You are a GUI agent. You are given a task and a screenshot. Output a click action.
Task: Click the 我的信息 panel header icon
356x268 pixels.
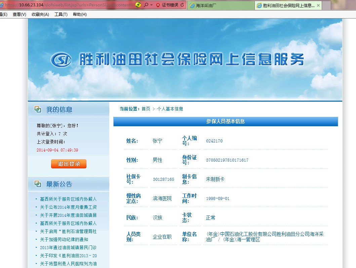tap(38, 109)
